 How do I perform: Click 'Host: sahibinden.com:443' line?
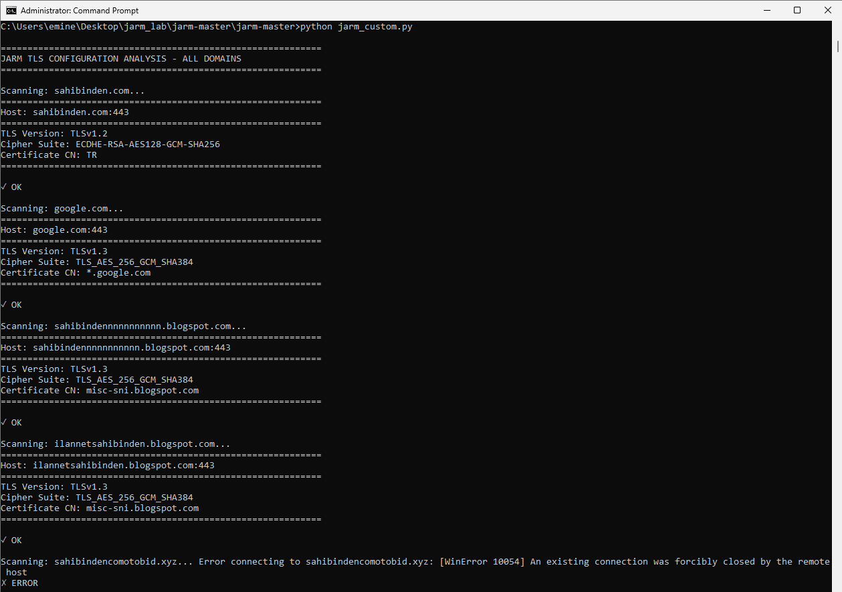pos(65,112)
